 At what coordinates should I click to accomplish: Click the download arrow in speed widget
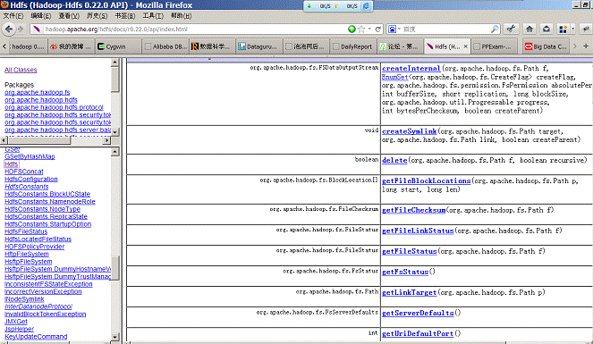[x=309, y=6]
